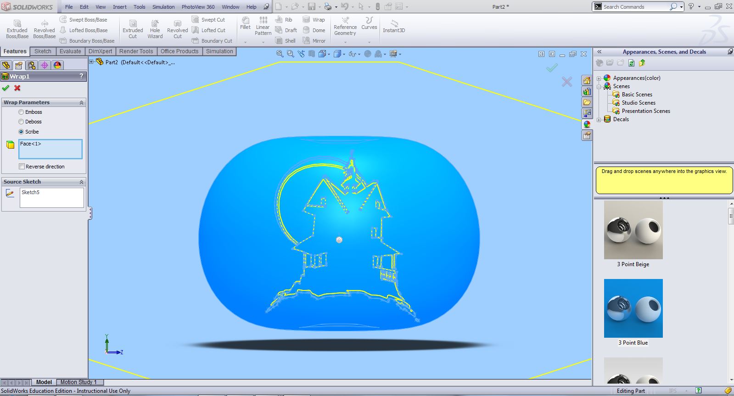Open the Curves dropdown arrow
The image size is (734, 396).
[369, 42]
